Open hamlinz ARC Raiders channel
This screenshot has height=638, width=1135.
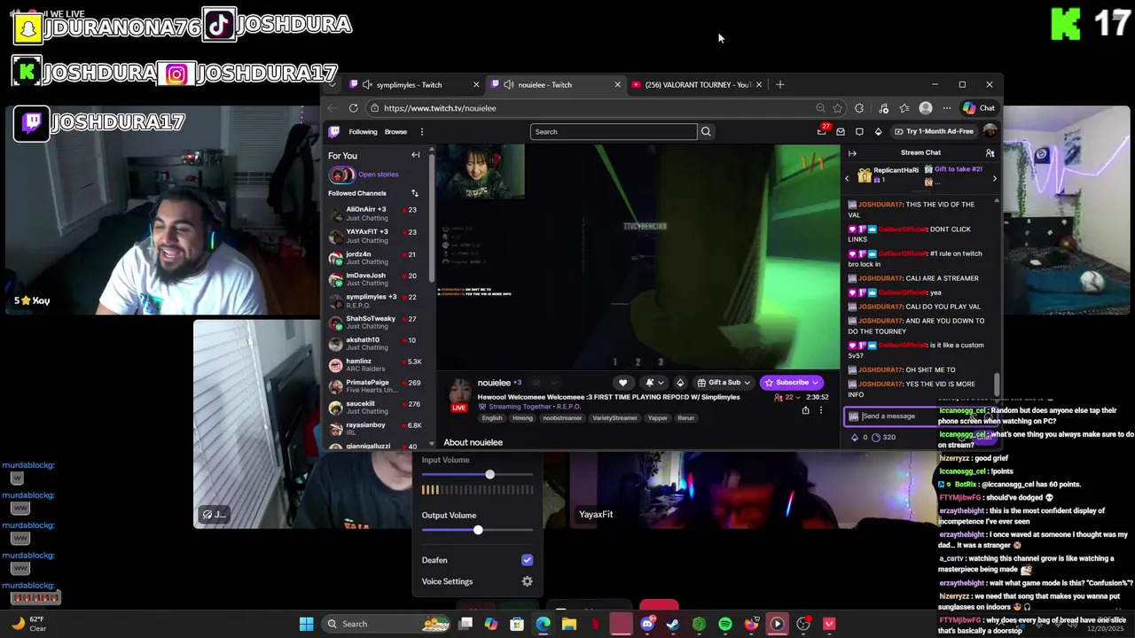pos(377,365)
